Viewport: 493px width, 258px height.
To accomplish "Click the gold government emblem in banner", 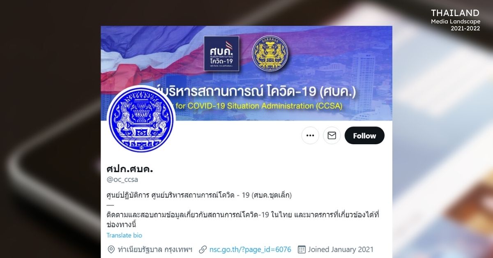I will point(270,53).
